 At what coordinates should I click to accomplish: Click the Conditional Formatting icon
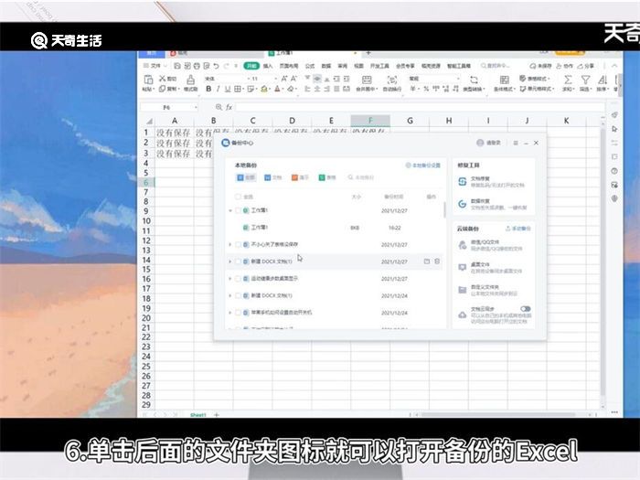(x=505, y=80)
